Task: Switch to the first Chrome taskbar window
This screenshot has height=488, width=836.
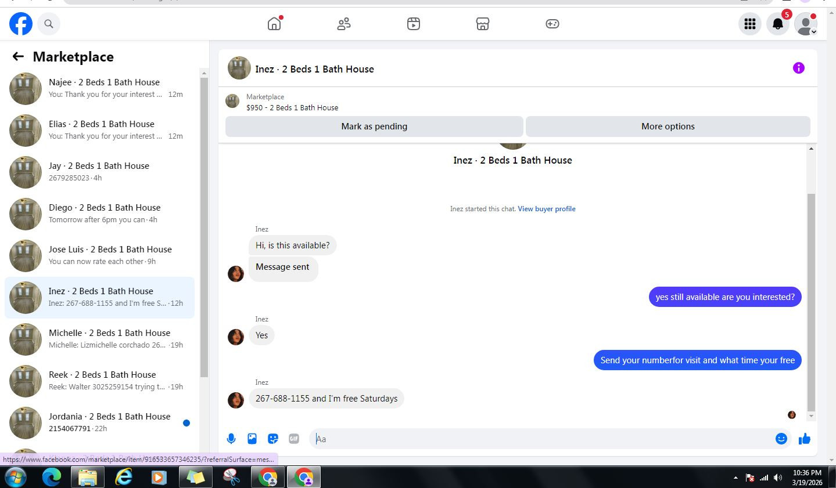Action: (x=268, y=478)
